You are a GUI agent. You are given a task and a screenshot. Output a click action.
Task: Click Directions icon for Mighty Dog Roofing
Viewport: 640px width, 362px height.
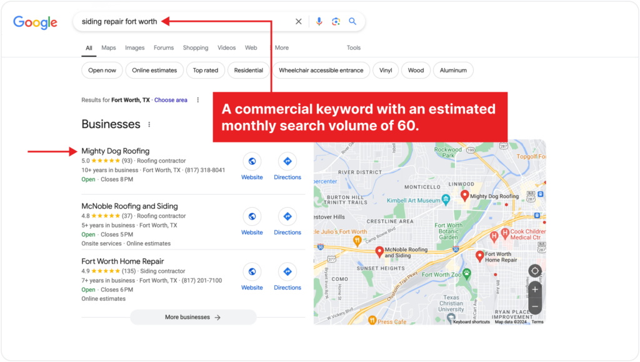(x=287, y=162)
